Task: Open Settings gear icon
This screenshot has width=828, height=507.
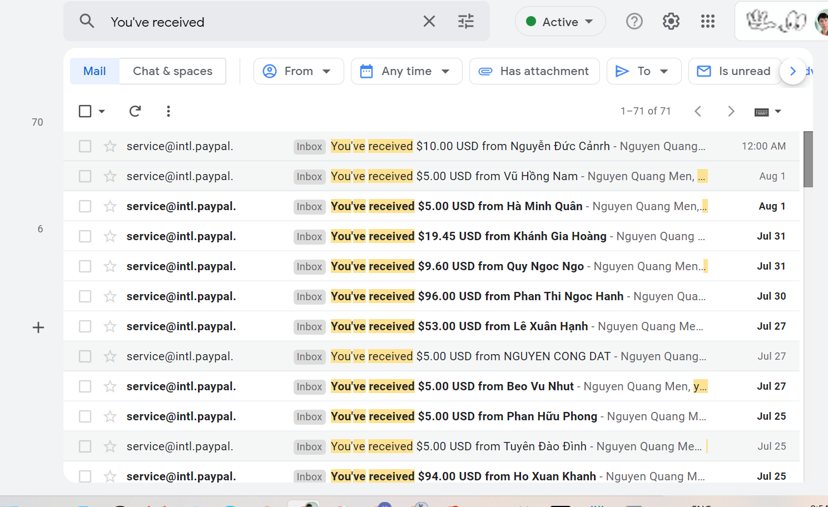Action: 671,21
